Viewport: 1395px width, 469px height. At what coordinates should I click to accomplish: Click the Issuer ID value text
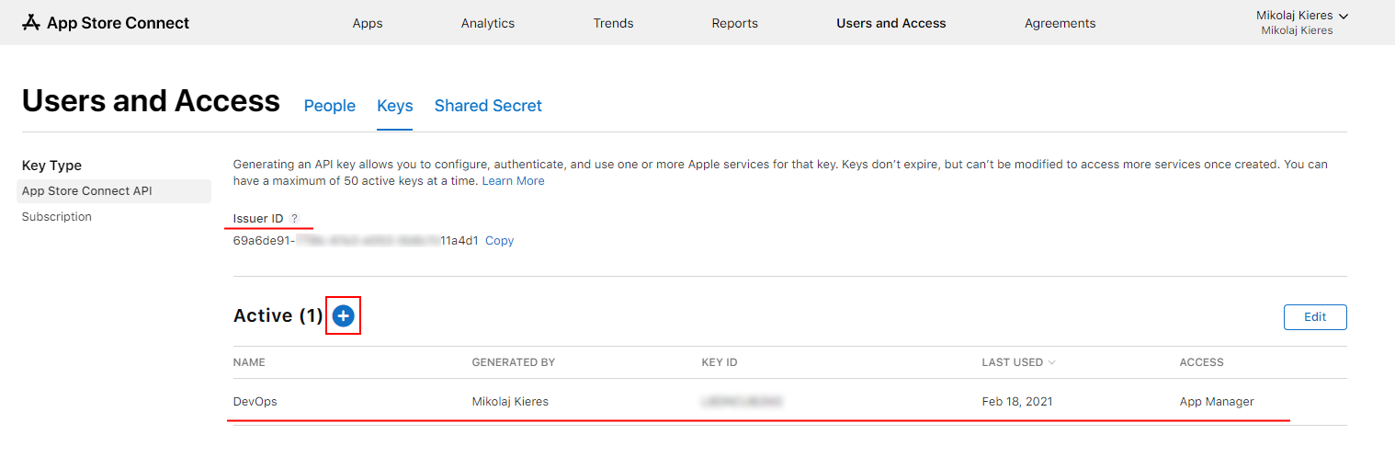(356, 241)
